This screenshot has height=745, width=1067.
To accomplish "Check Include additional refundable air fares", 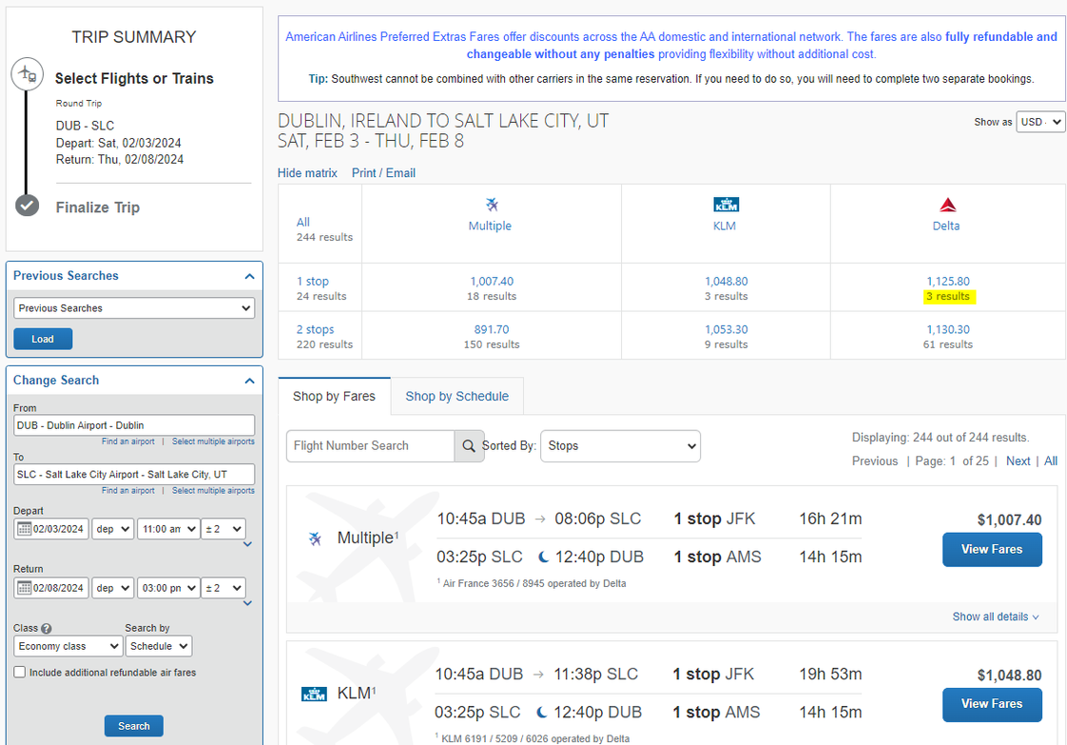I will [x=20, y=672].
